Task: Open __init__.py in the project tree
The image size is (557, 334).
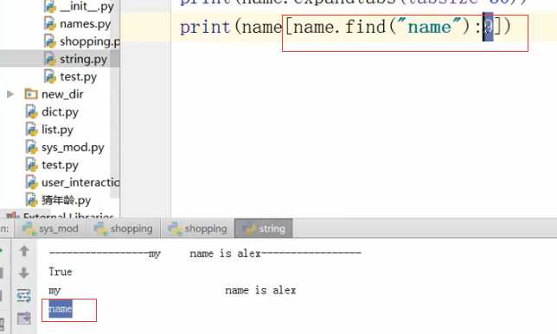Action: click(78, 6)
